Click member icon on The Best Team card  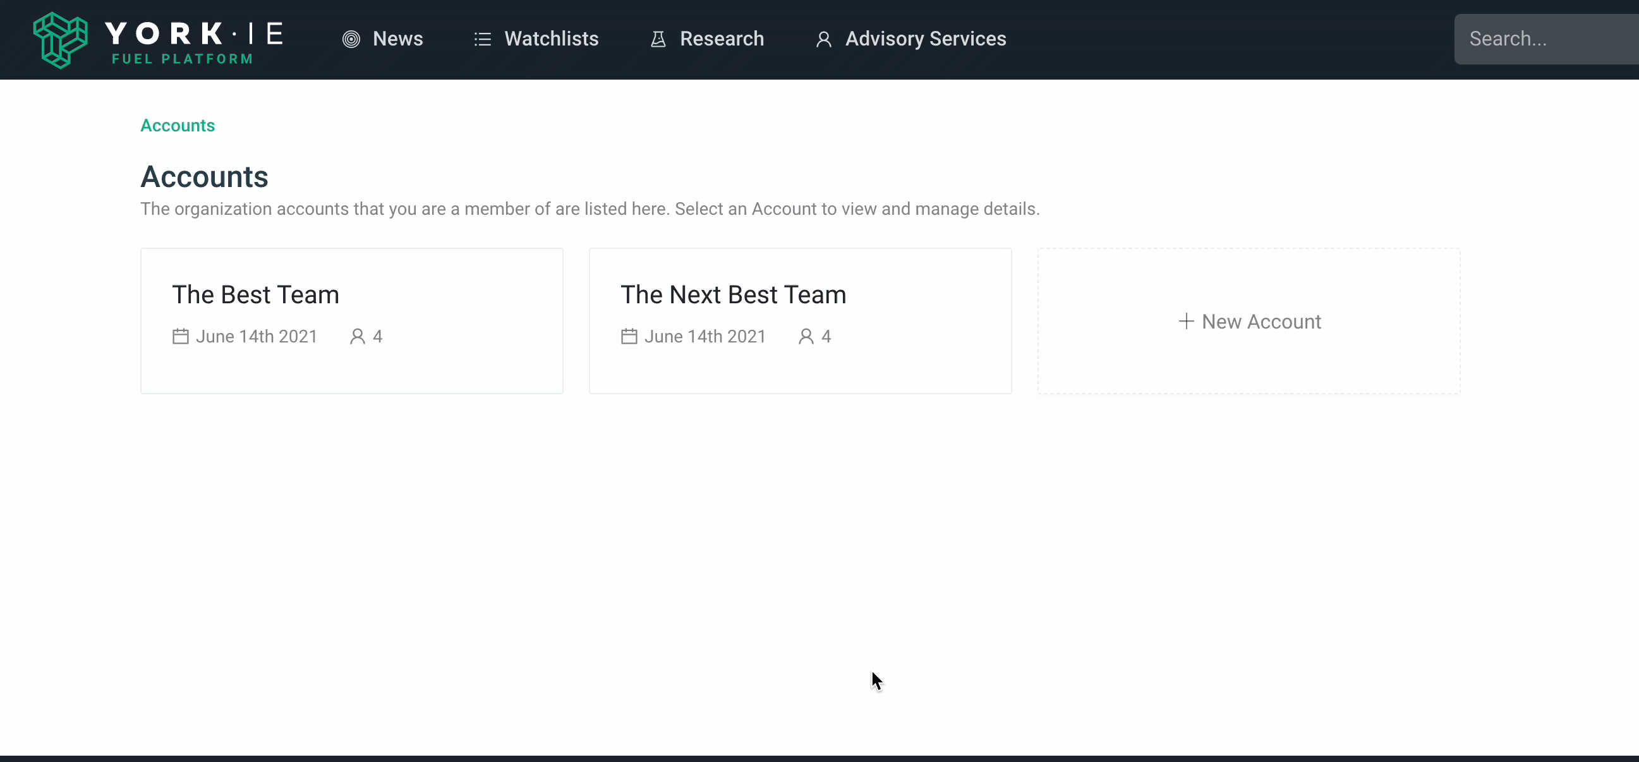point(358,336)
